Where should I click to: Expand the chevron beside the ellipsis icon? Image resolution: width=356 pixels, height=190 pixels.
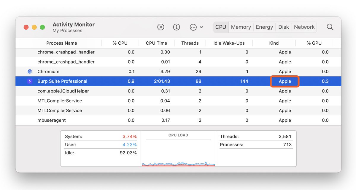pos(201,27)
